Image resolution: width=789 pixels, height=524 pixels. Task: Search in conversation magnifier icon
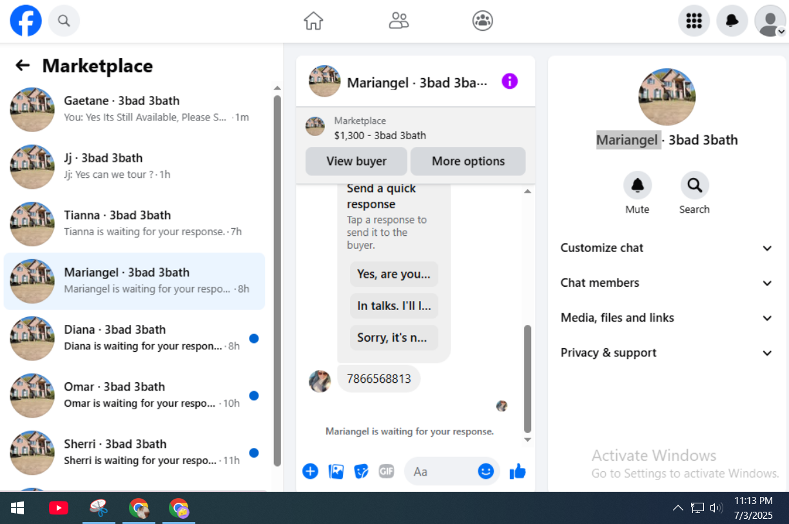(695, 186)
